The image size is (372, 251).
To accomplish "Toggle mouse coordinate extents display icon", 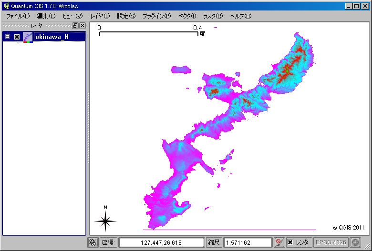I will pyautogui.click(x=93, y=242).
